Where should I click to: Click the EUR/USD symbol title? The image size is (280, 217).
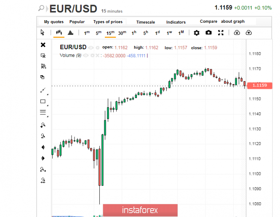click(x=73, y=9)
